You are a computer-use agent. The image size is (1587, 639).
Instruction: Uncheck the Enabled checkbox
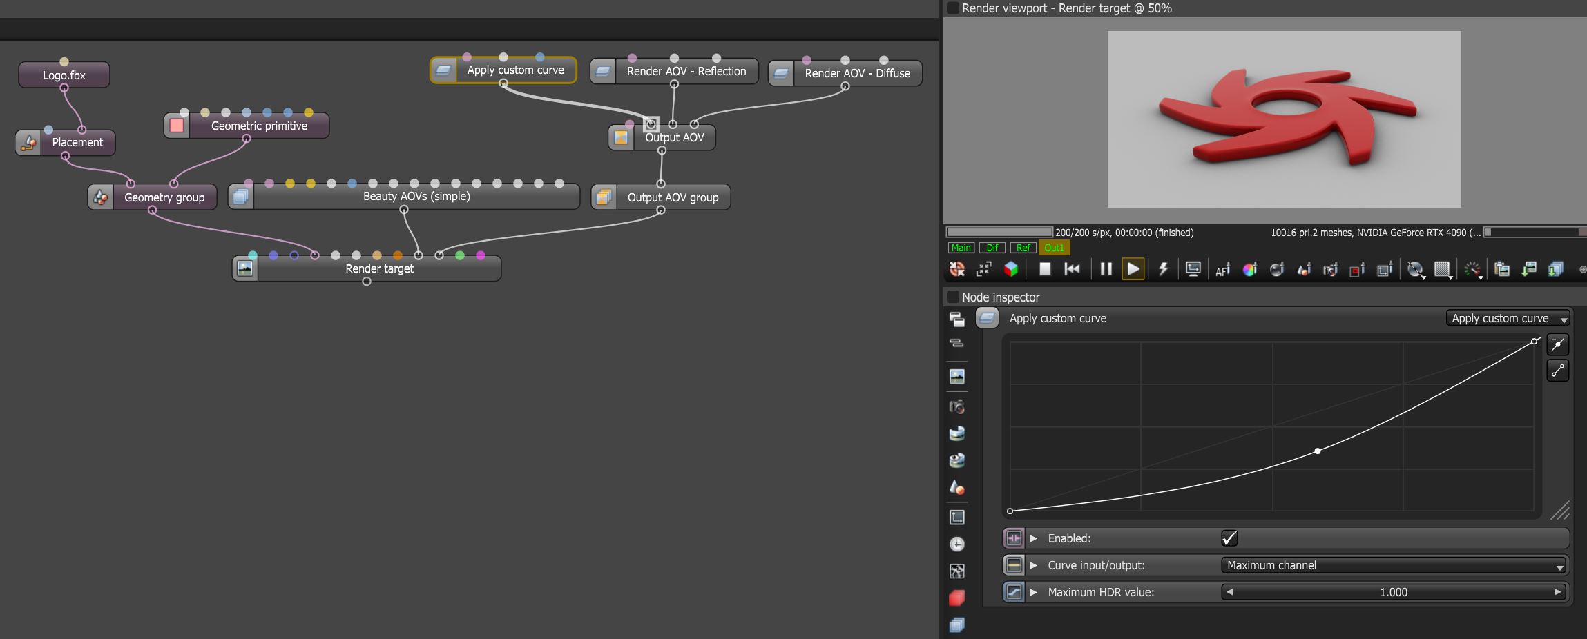(1229, 538)
